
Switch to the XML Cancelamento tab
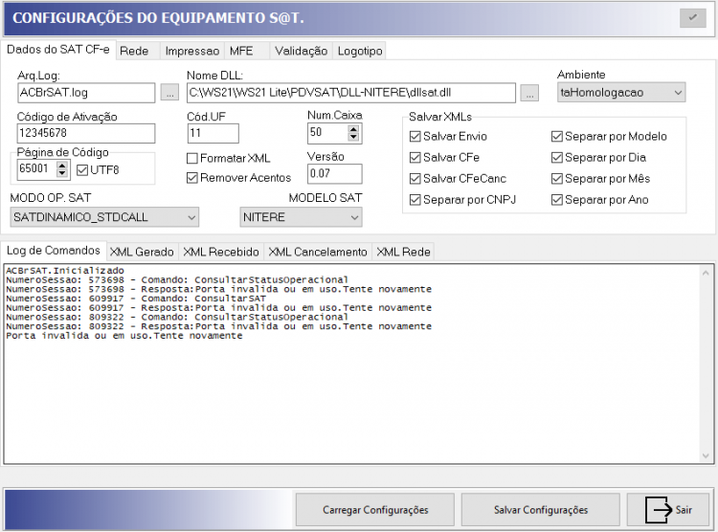click(318, 252)
